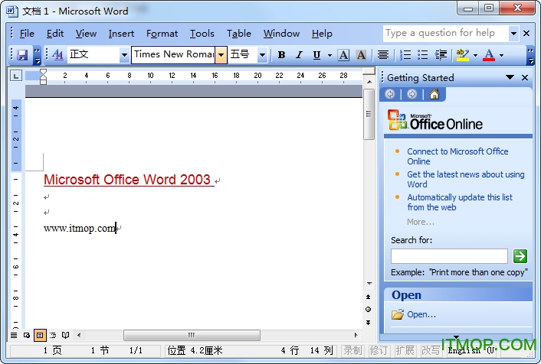Open the View menu
This screenshot has height=364, width=541.
tap(87, 34)
